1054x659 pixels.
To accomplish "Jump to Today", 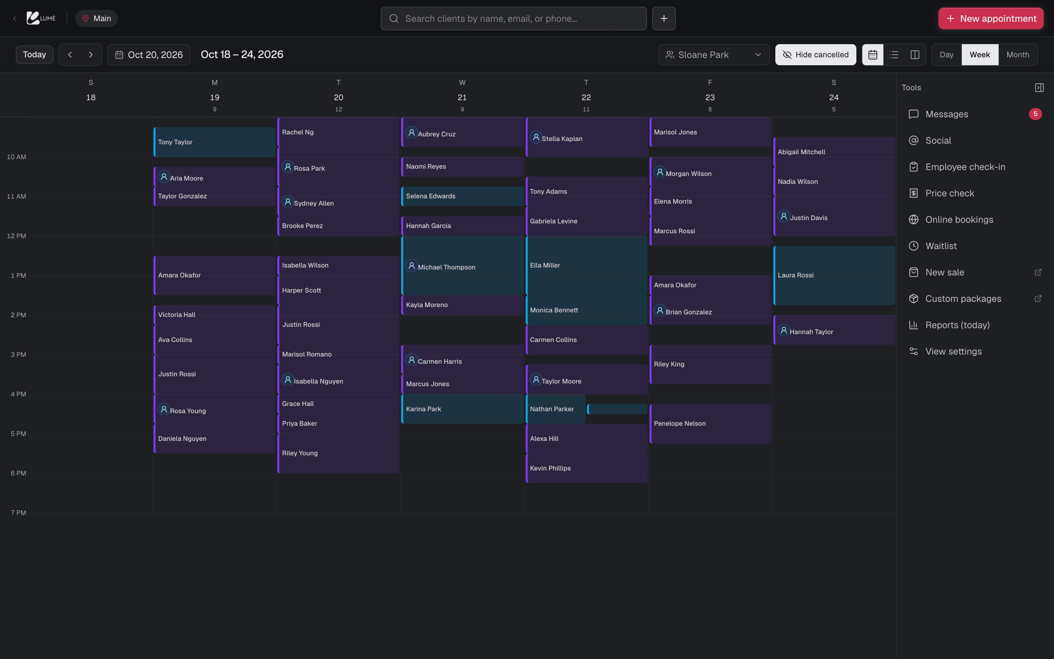I will click(x=34, y=54).
